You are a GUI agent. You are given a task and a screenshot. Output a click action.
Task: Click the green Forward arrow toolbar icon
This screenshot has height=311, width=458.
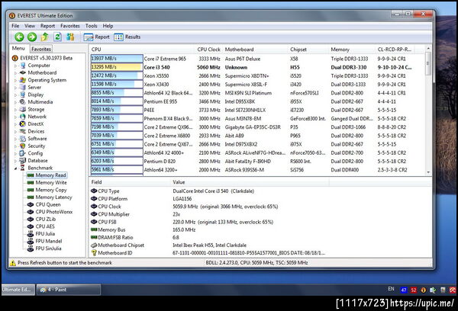tap(32, 37)
